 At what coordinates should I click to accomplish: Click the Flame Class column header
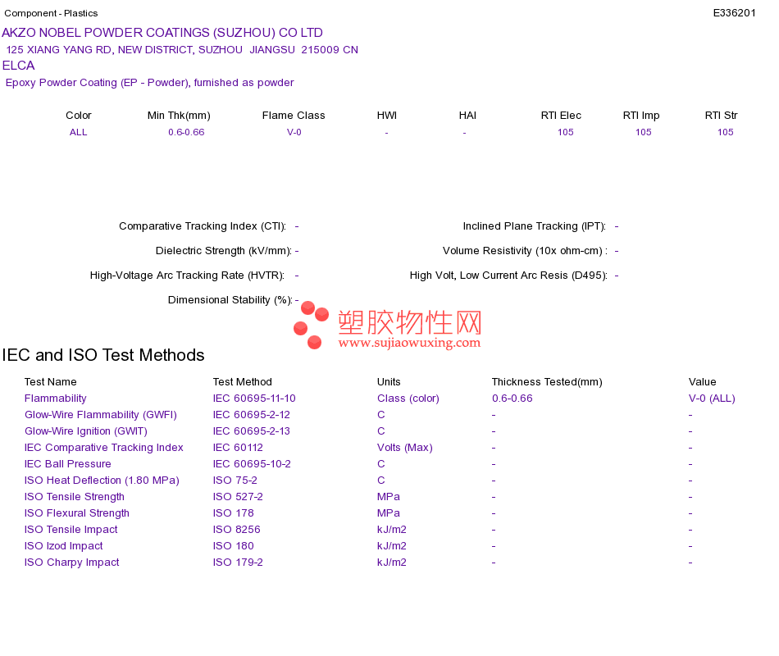click(x=294, y=116)
